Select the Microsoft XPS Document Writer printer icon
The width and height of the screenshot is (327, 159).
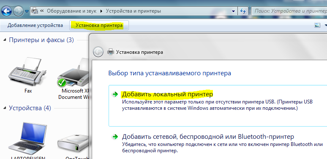tap(73, 73)
